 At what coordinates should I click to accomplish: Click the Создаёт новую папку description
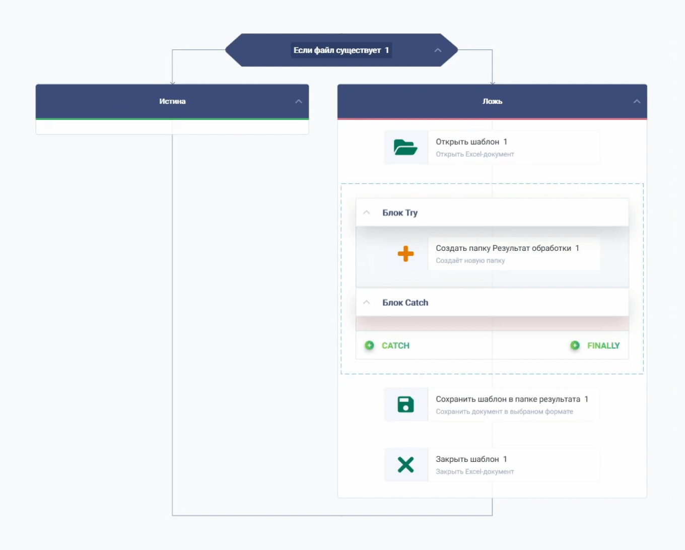470,260
